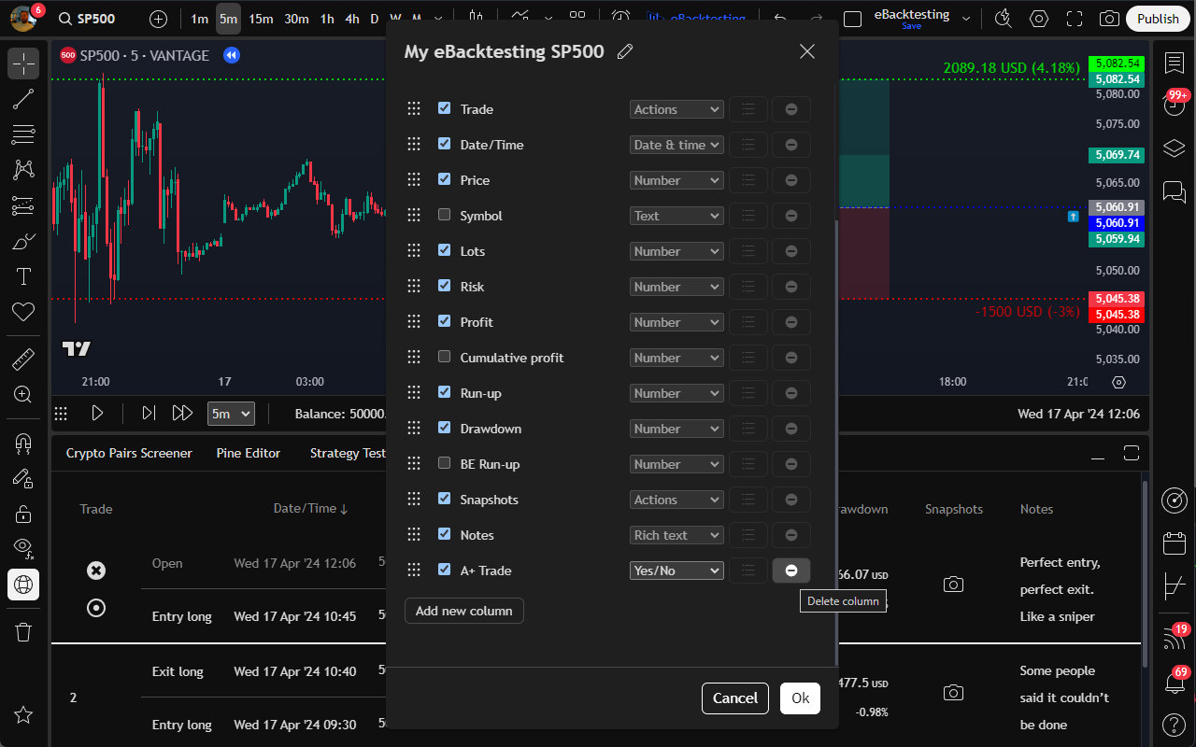Take a chart snapshot from top toolbar

point(1109,19)
